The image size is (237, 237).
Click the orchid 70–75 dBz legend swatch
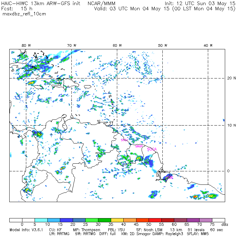(206, 220)
